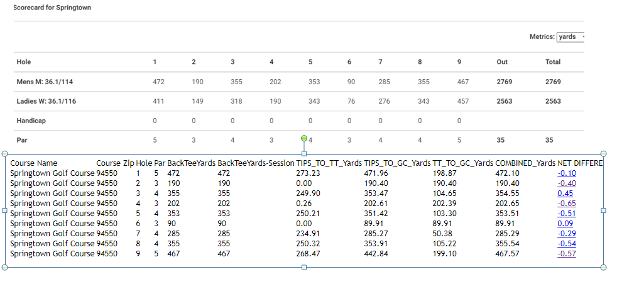Click the left-middle resize handle of the table box
Viewport: 617px width, 289px height.
tap(5, 210)
